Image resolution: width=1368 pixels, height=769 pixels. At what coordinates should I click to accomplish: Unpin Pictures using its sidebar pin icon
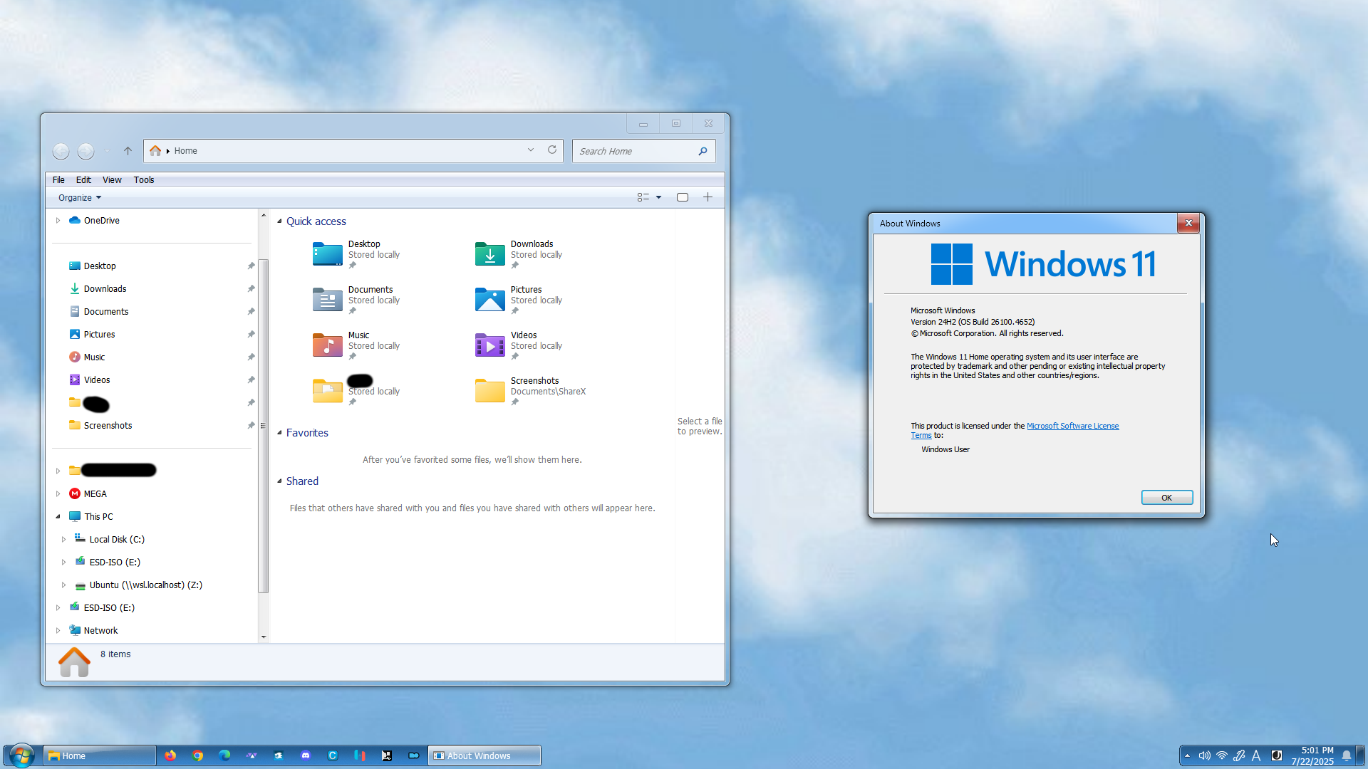click(x=251, y=335)
